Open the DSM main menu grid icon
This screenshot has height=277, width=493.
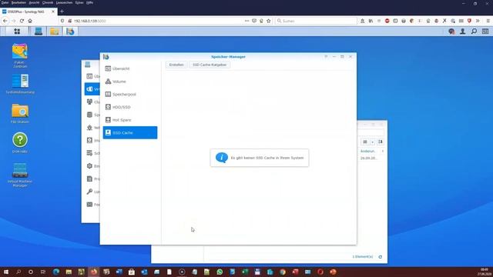click(x=17, y=31)
